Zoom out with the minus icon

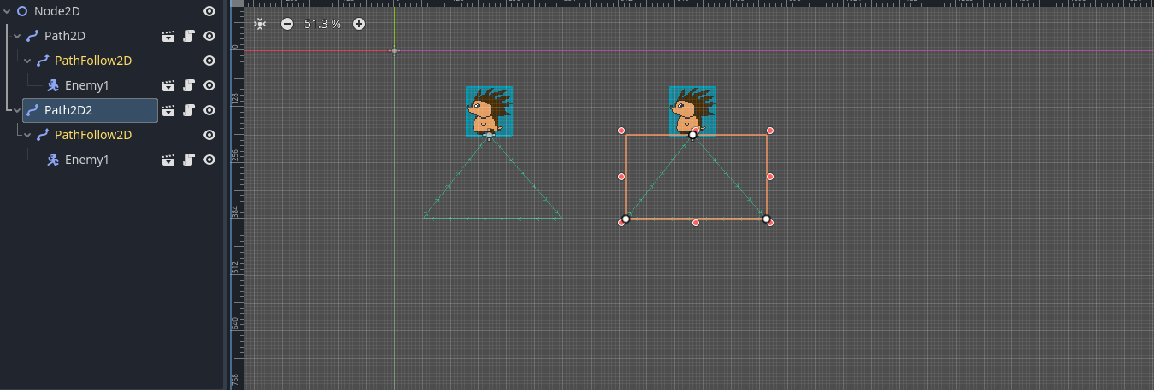pos(287,24)
